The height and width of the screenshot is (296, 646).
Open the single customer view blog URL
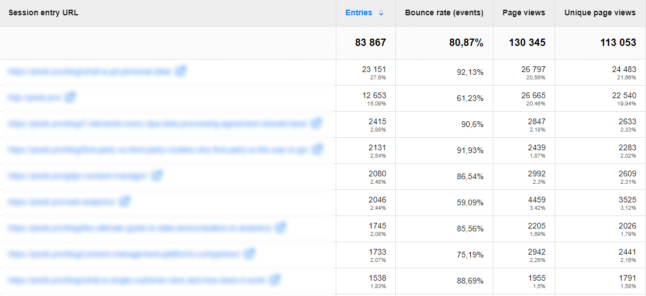pyautogui.click(x=137, y=281)
